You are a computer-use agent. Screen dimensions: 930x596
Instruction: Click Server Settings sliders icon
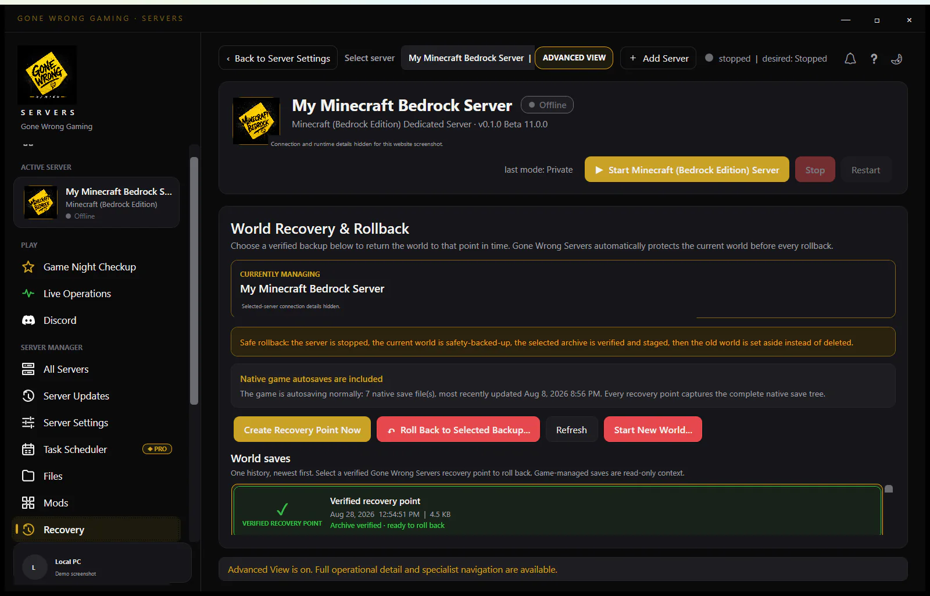tap(28, 423)
